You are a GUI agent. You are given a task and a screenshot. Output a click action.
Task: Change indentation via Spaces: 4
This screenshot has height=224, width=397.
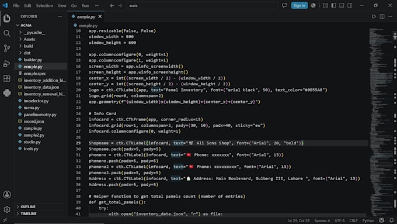[322, 220]
